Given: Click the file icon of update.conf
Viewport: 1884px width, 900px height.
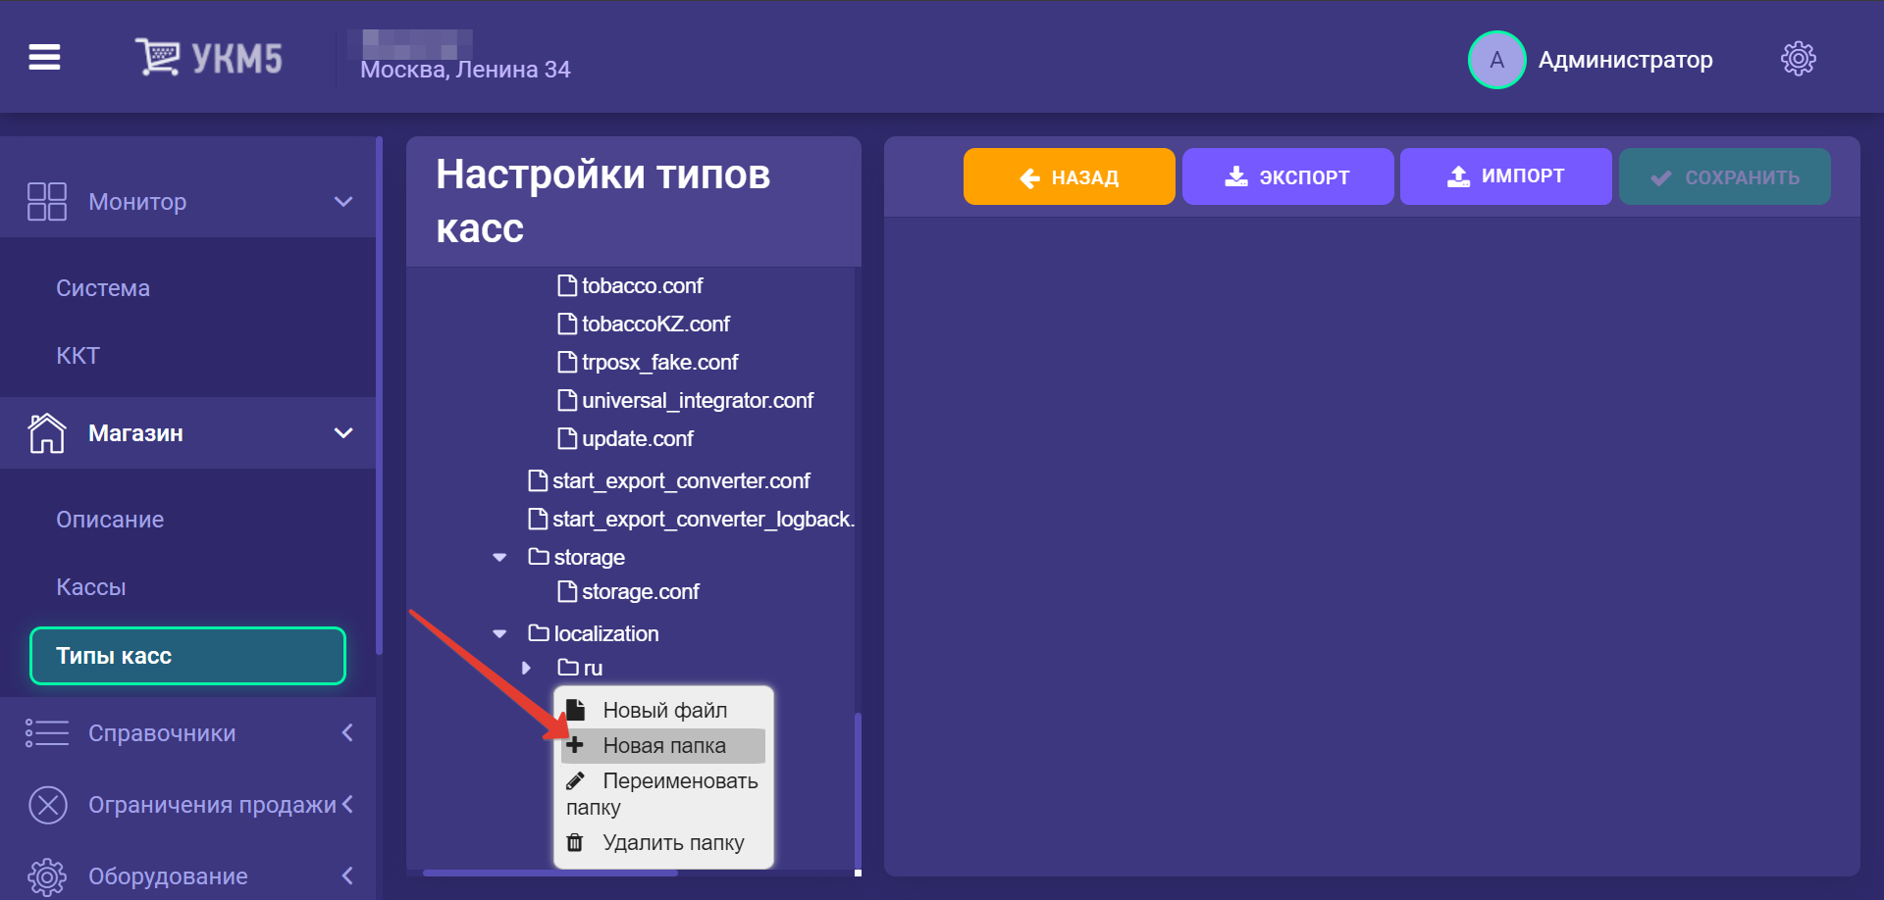Looking at the screenshot, I should point(567,438).
